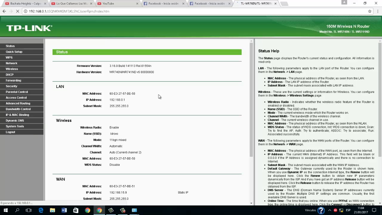Bookmark this page with the star icon
This screenshot has height=215, width=382.
tap(370, 11)
